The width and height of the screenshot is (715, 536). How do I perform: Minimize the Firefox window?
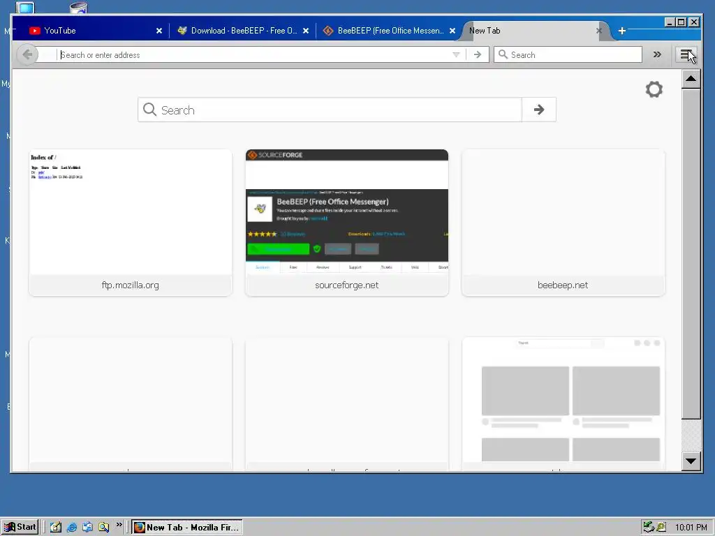coord(670,22)
